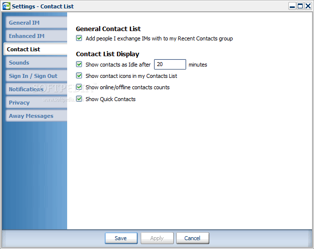Open the General IM settings tab
Viewport: 314px width, 249px height.
click(36, 23)
